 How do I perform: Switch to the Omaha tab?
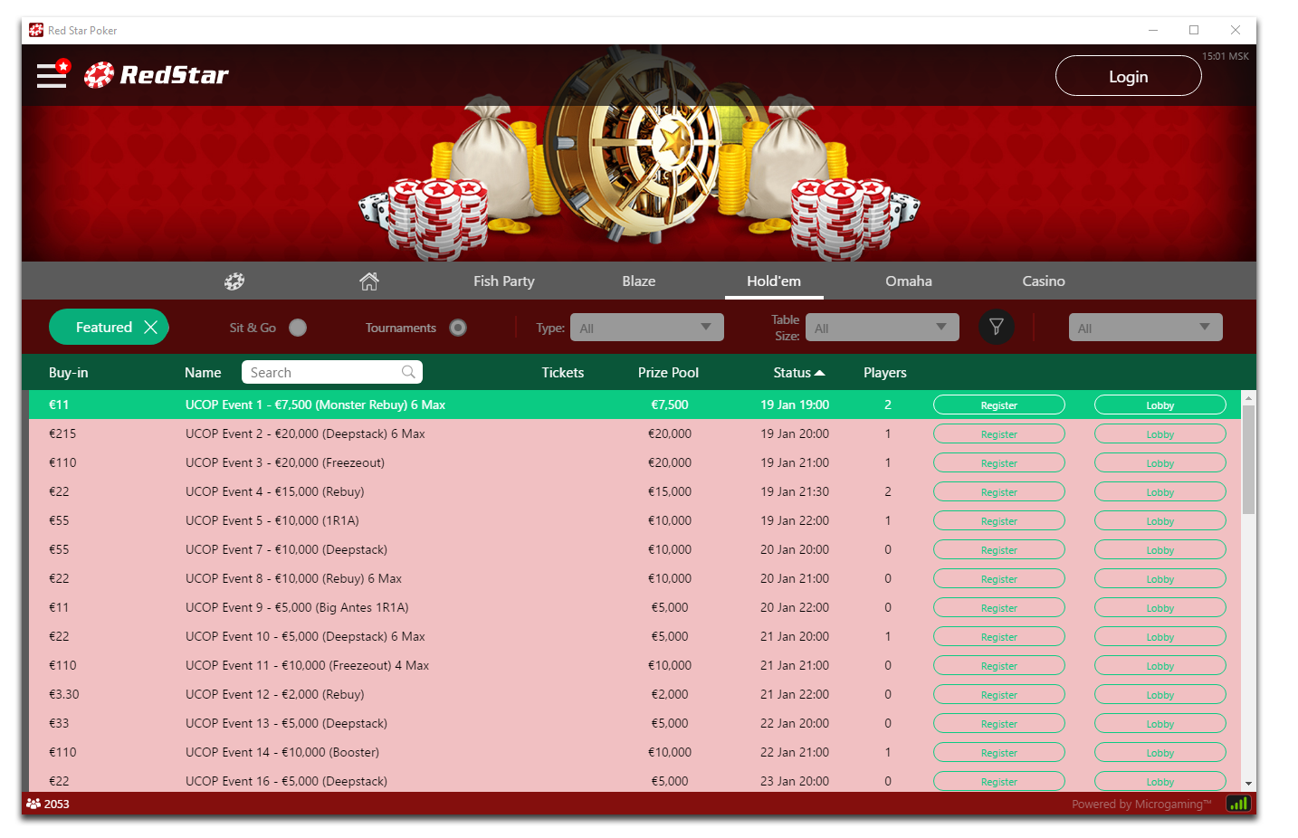tap(908, 281)
